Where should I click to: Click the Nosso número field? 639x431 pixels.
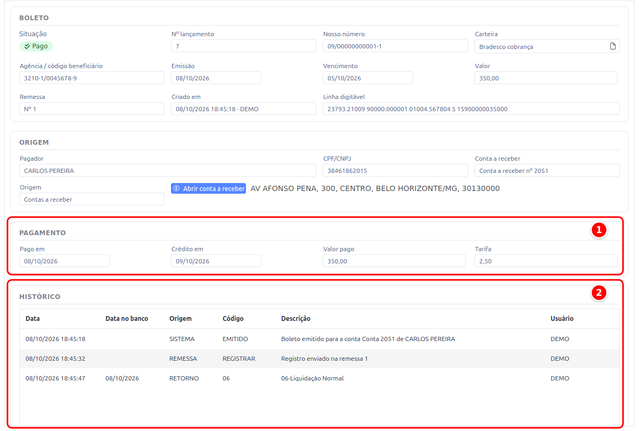[395, 46]
